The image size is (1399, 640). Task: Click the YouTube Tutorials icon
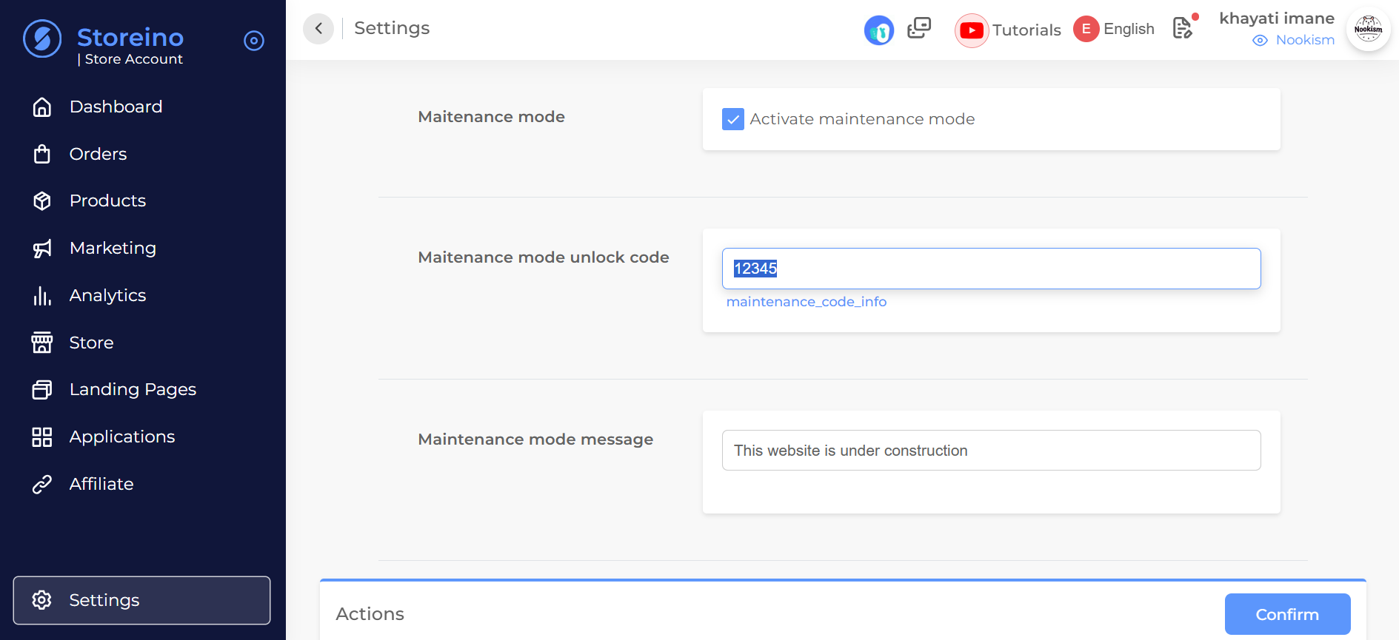tap(972, 30)
